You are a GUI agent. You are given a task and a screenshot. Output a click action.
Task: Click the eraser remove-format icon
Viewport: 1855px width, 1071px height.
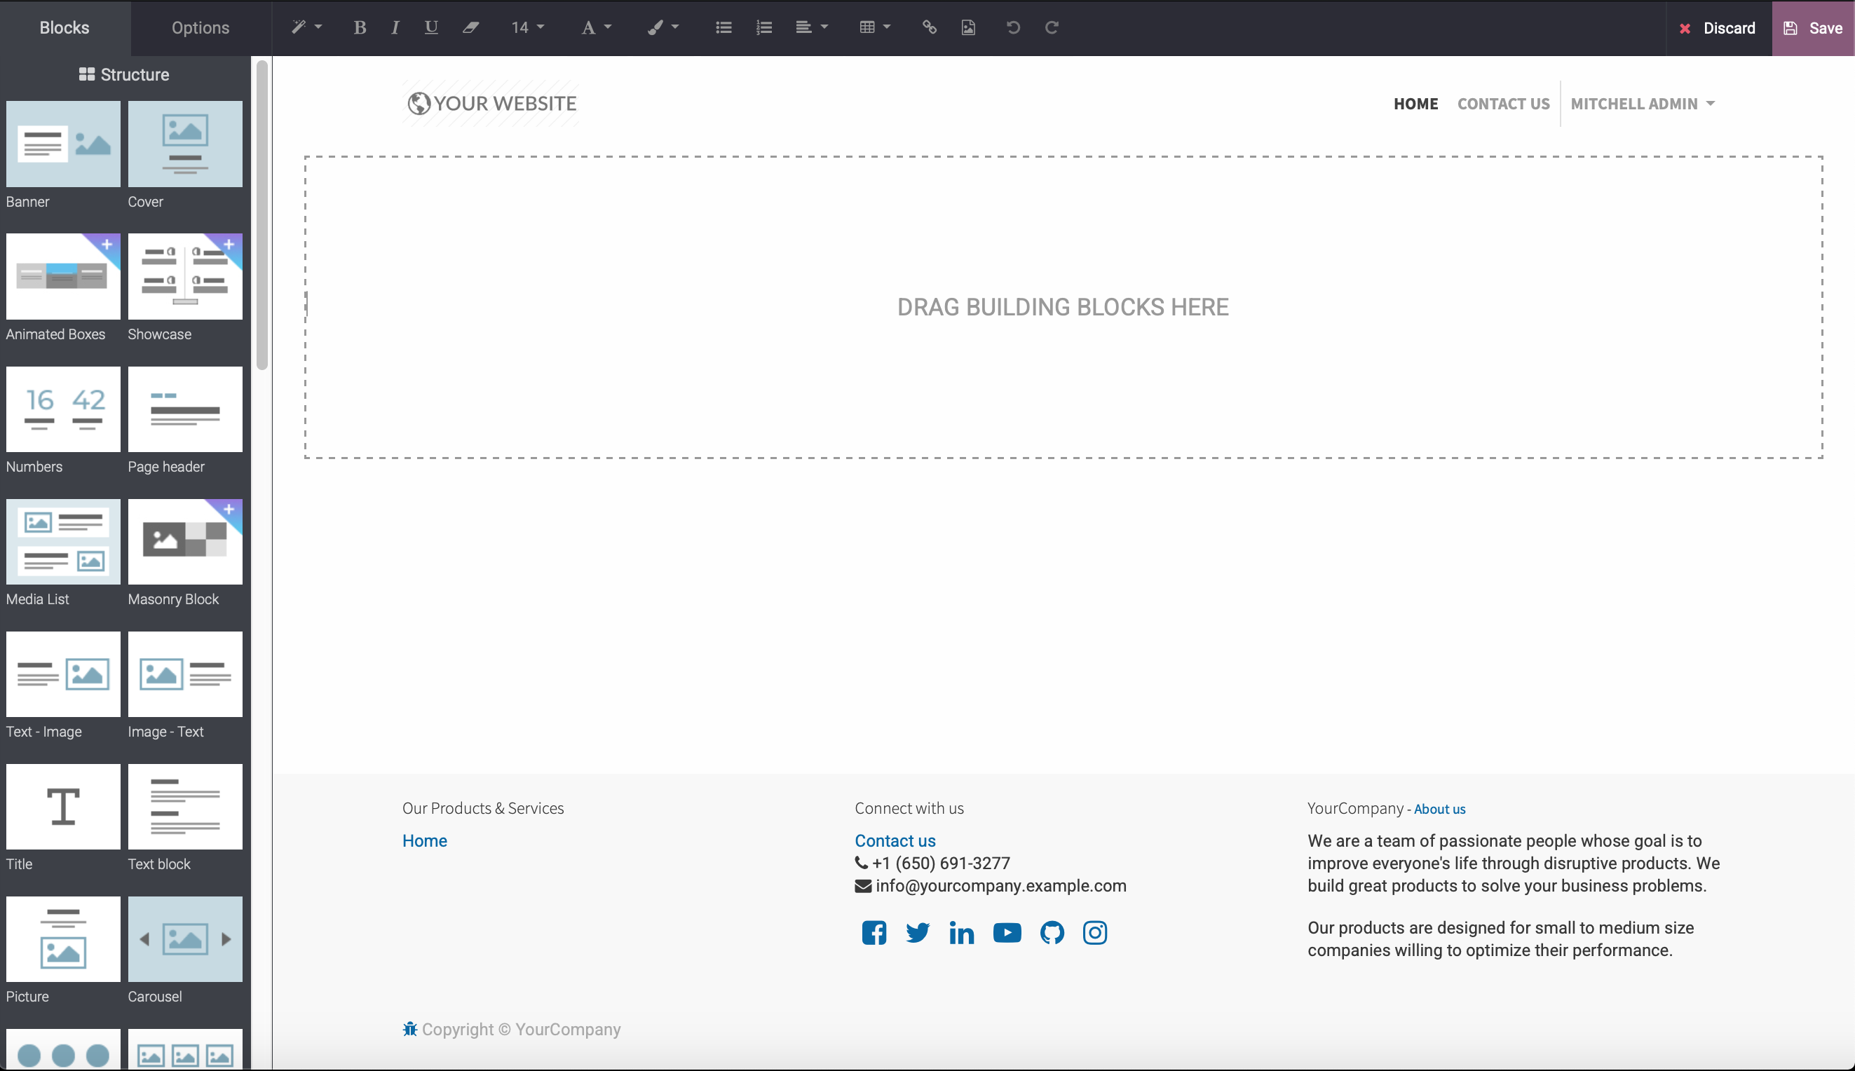[470, 28]
